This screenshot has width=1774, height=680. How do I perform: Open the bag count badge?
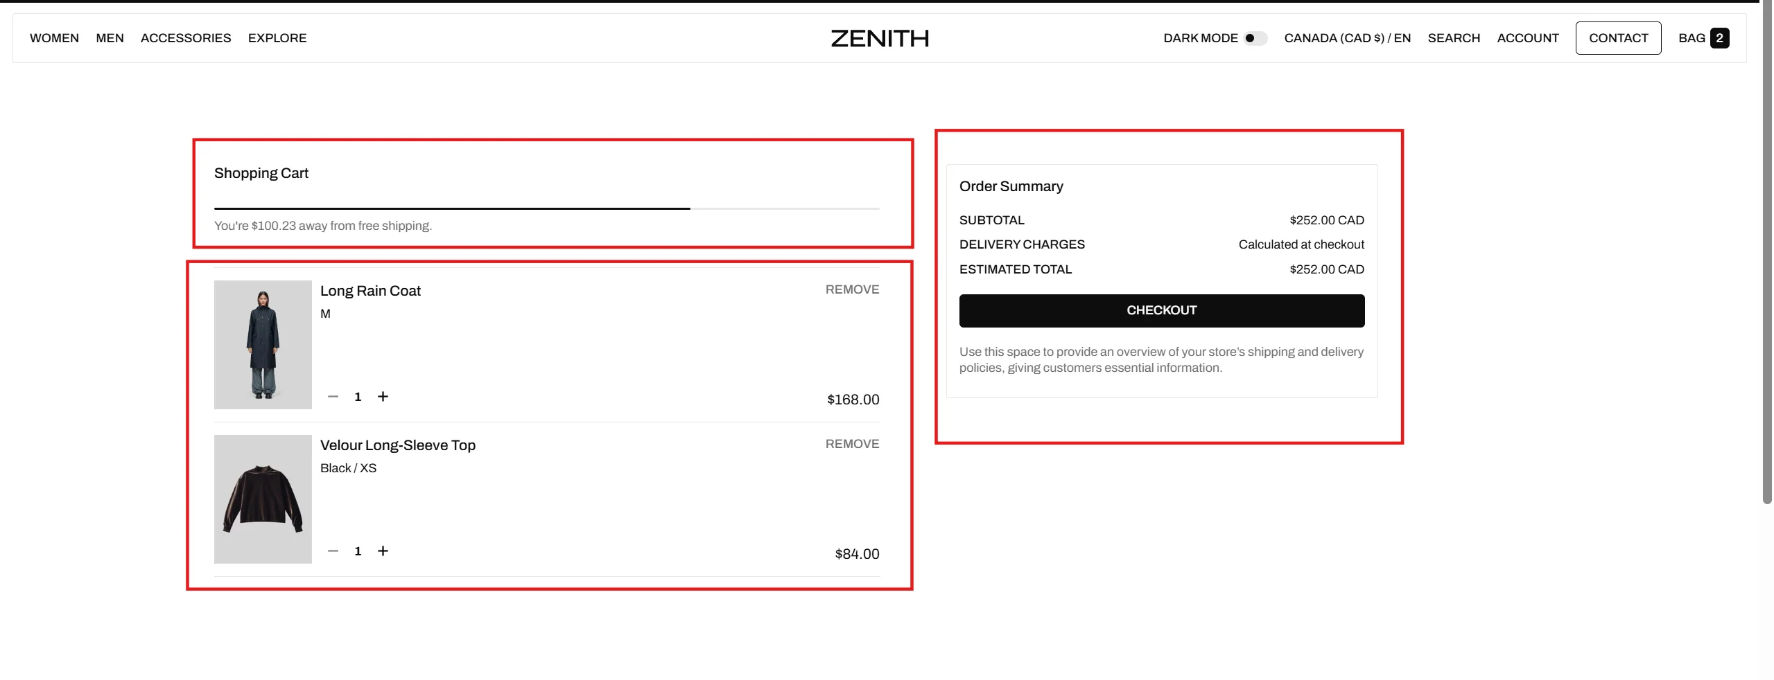tap(1719, 38)
